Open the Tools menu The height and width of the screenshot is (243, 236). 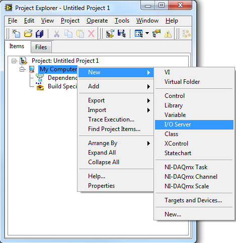click(x=122, y=21)
